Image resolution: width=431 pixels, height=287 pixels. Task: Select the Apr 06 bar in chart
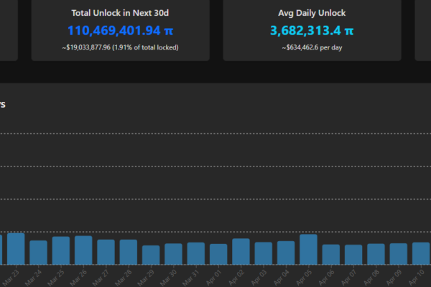click(331, 255)
